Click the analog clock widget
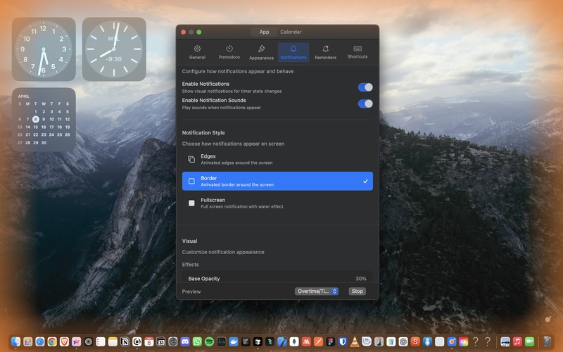Viewport: 563px width, 352px height. 44,49
